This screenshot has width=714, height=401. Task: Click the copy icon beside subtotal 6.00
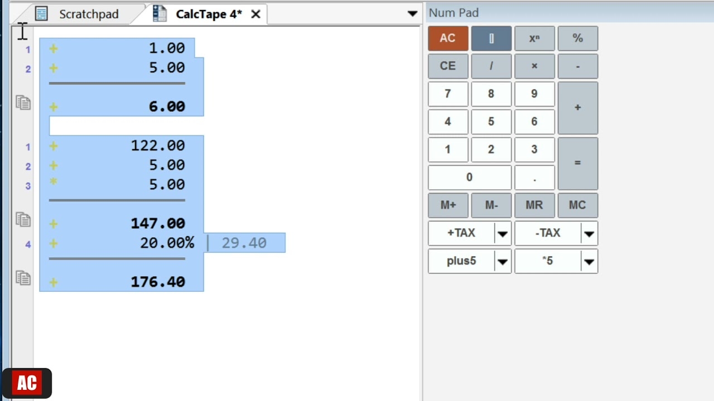tap(23, 102)
